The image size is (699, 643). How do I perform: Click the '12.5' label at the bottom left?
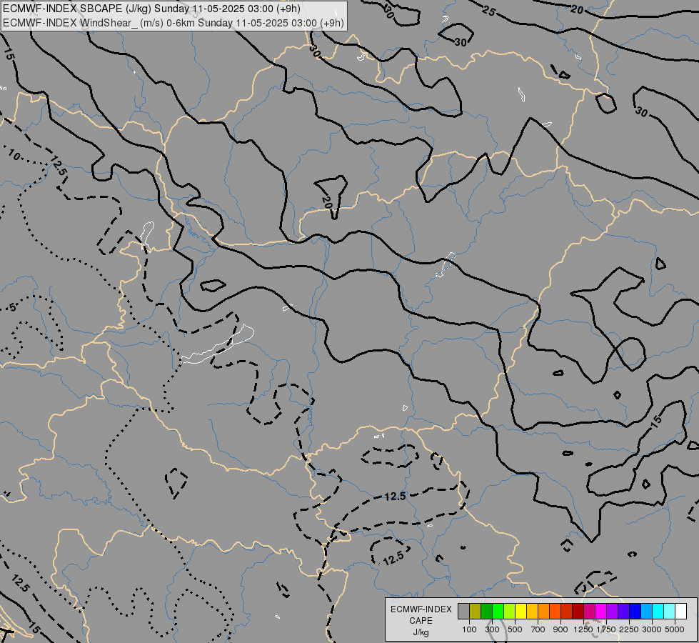click(x=20, y=584)
